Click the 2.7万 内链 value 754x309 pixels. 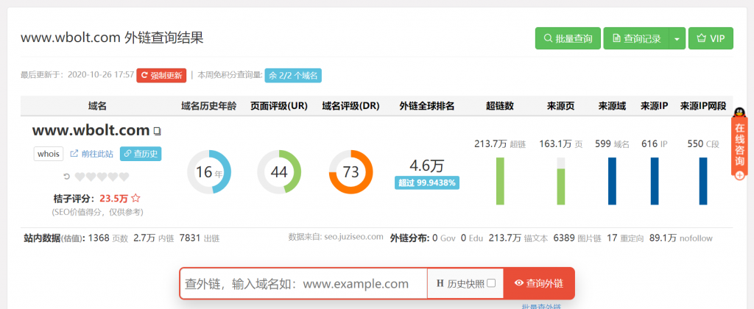pyautogui.click(x=153, y=238)
